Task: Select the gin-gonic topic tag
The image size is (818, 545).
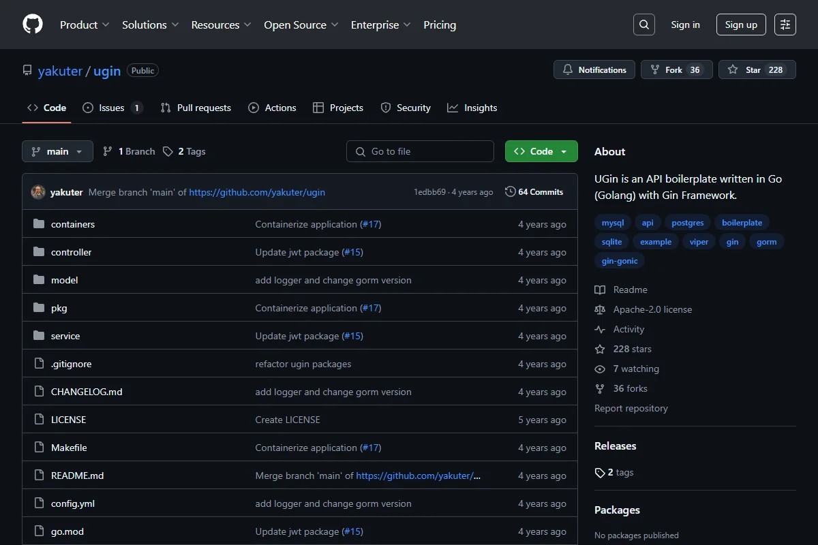Action: coord(620,261)
